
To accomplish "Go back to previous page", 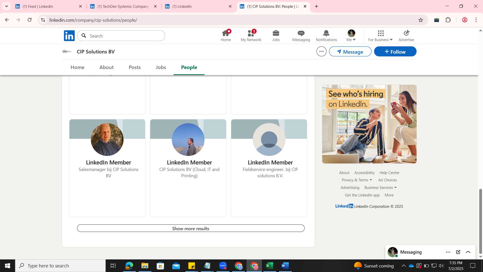I will pos(7,20).
